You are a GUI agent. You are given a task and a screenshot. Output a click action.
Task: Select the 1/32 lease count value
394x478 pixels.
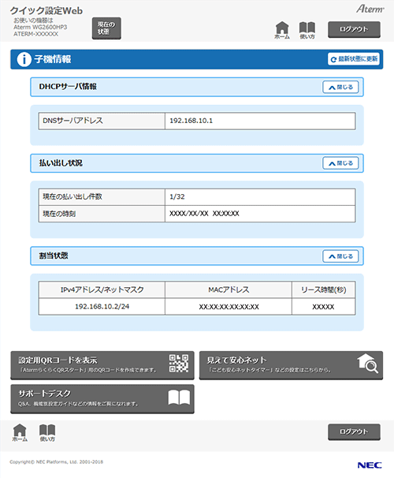[x=177, y=197]
